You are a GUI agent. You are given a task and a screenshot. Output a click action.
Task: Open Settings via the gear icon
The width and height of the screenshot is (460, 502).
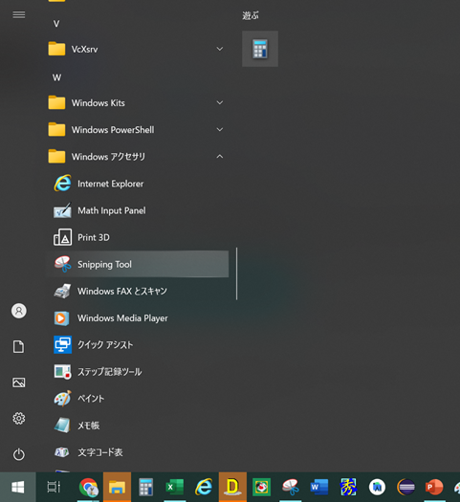point(18,418)
